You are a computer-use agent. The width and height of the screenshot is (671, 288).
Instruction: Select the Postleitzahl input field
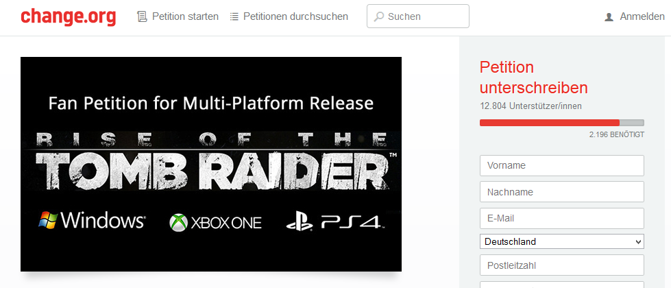pos(562,265)
